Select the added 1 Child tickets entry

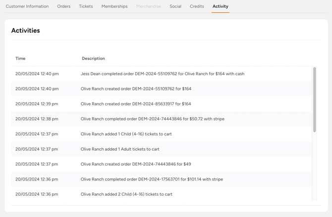(x=162, y=134)
